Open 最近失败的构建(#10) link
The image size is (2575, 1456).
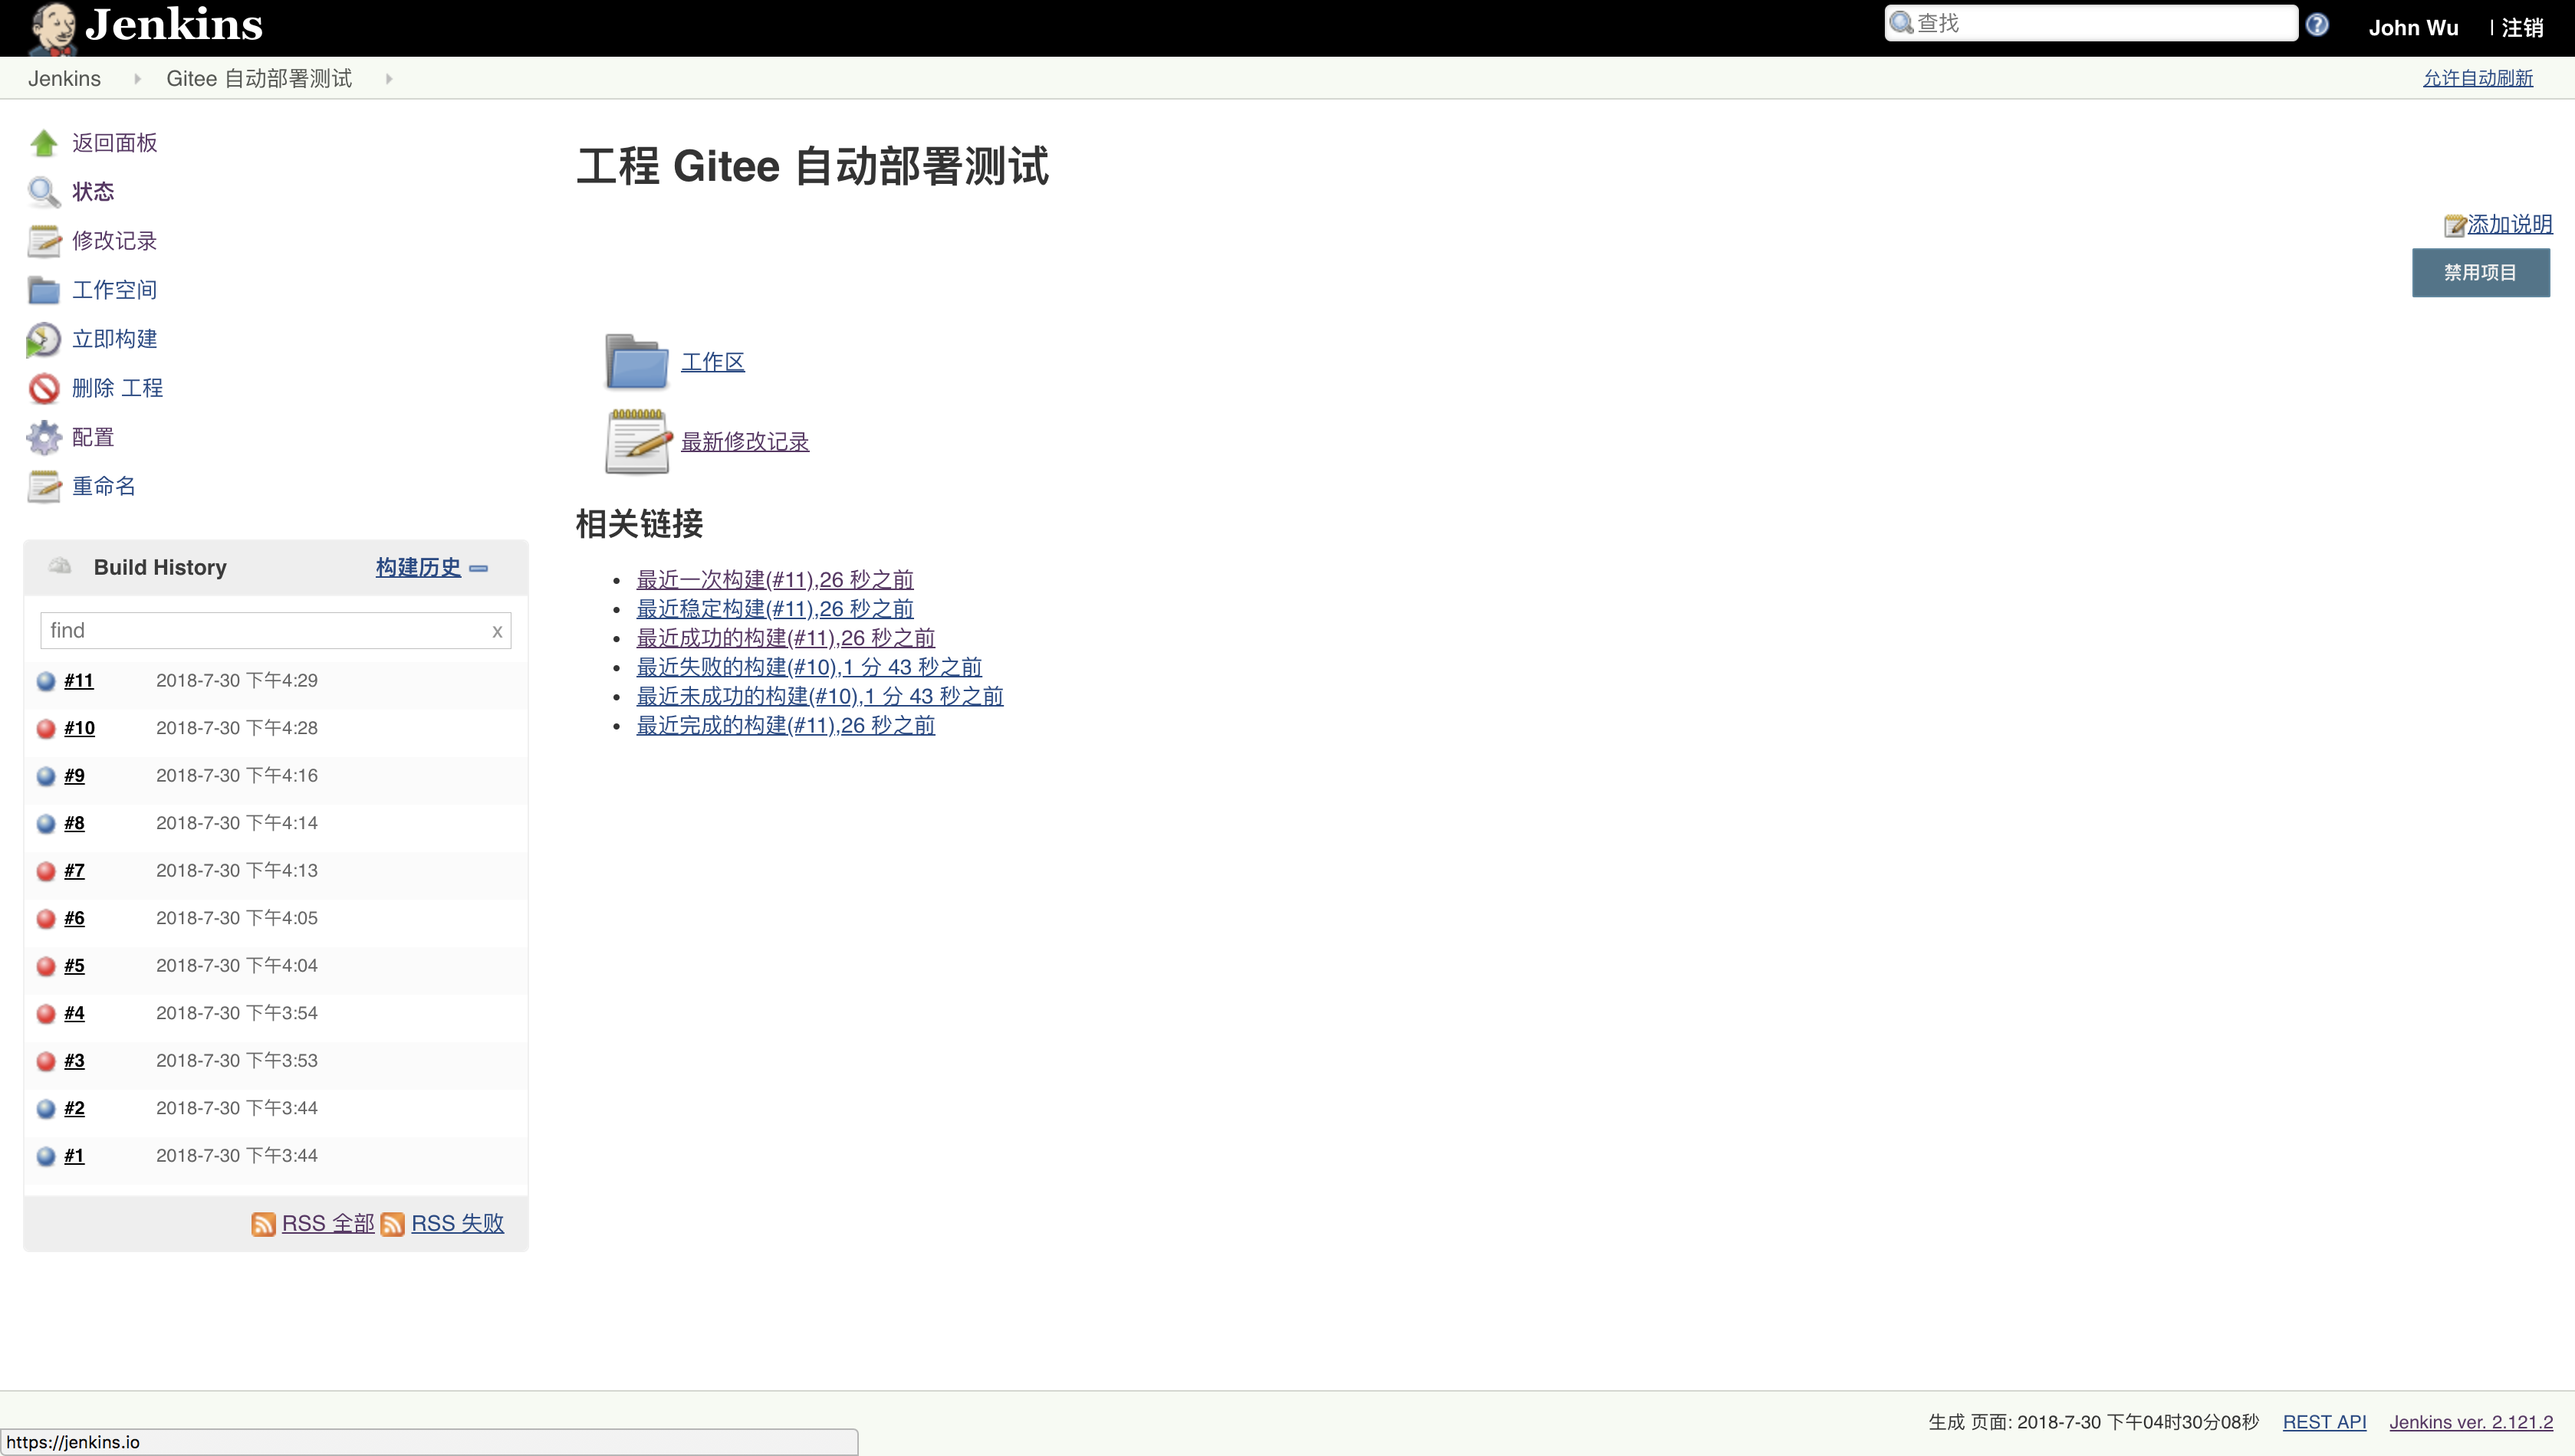pyautogui.click(x=809, y=667)
